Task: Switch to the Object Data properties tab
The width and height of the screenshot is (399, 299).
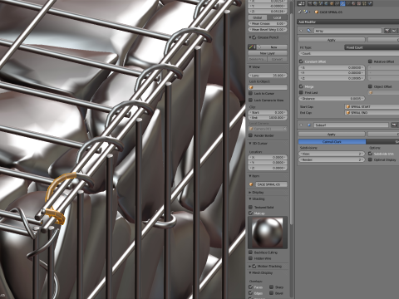Action: (x=348, y=3)
